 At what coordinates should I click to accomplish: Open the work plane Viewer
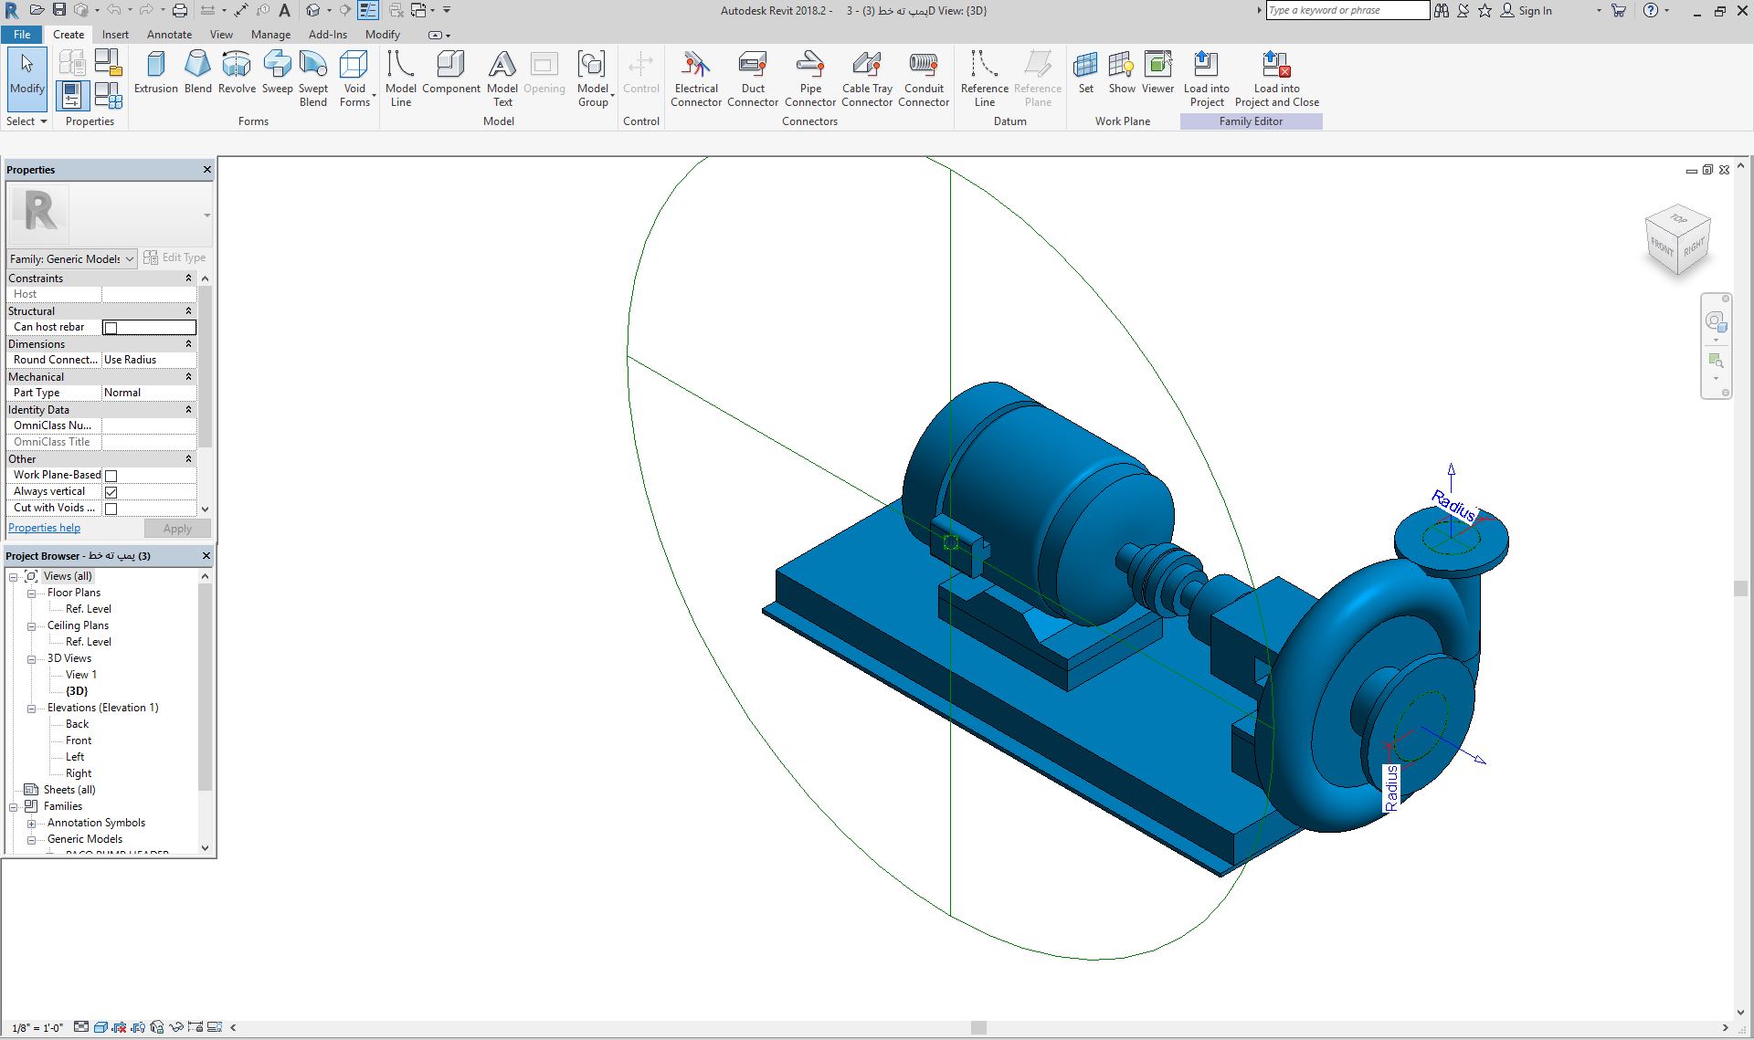click(1157, 73)
